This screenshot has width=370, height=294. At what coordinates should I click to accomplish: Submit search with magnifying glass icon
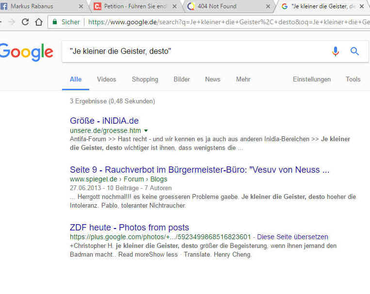[x=354, y=51]
